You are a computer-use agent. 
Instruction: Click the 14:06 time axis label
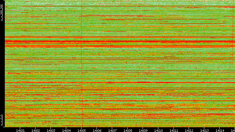point(97,130)
